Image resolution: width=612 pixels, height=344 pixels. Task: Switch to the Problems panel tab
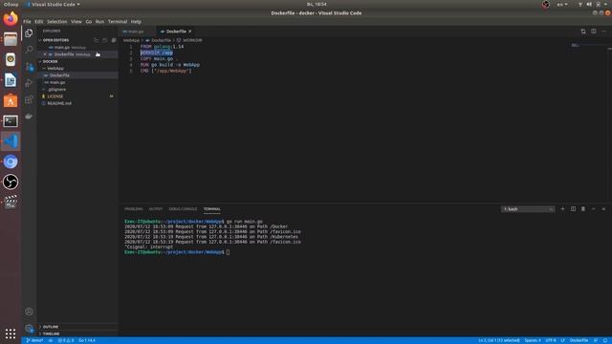tap(134, 209)
